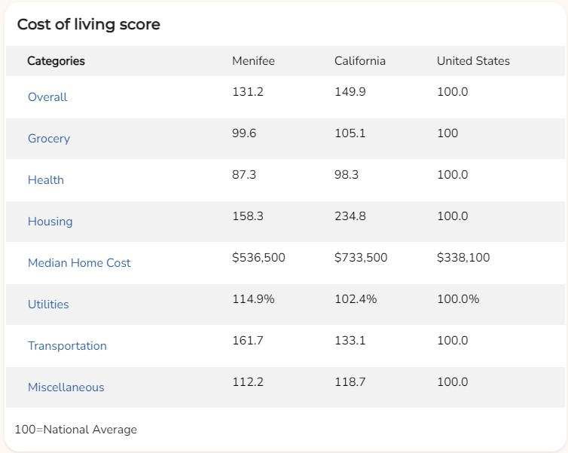The height and width of the screenshot is (453, 568).
Task: Open the Transportation category link
Action: pyautogui.click(x=67, y=346)
